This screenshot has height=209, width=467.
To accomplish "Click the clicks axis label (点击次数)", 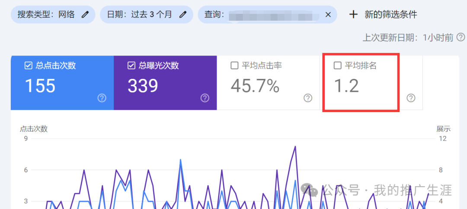I will click(34, 129).
